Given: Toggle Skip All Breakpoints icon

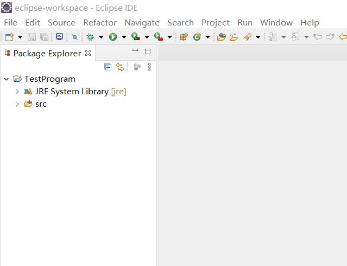Looking at the screenshot, I should click(74, 37).
